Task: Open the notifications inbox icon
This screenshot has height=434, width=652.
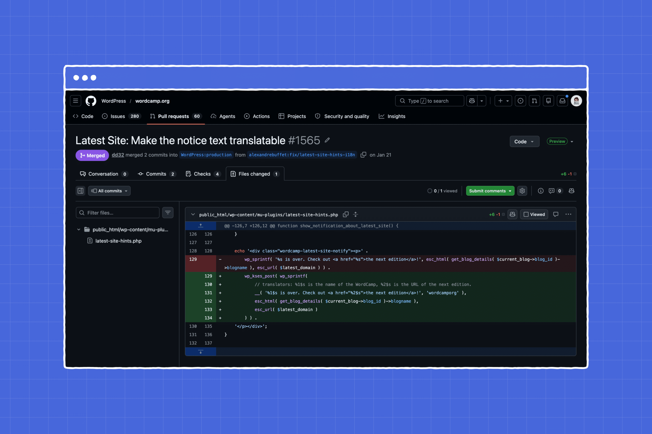Action: (x=562, y=101)
